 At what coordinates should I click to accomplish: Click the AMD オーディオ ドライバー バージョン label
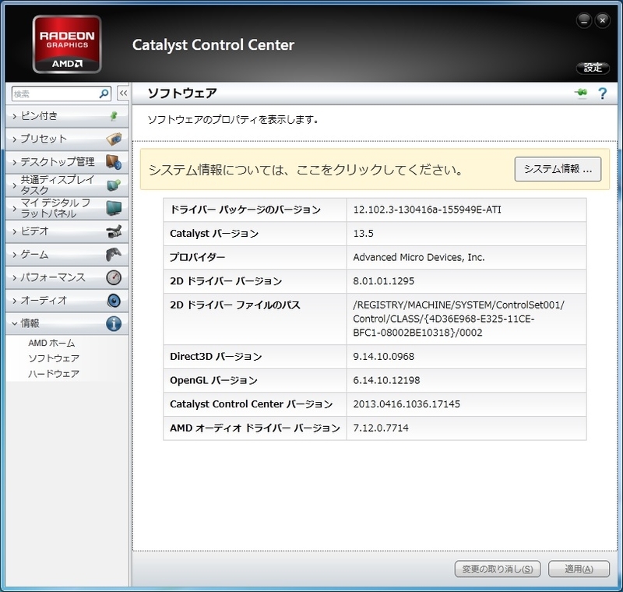255,428
